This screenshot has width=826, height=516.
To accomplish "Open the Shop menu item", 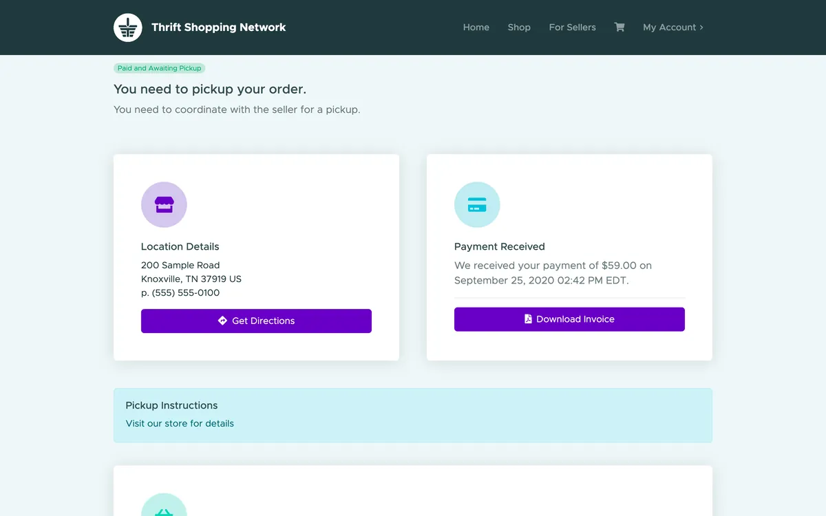I will (519, 28).
